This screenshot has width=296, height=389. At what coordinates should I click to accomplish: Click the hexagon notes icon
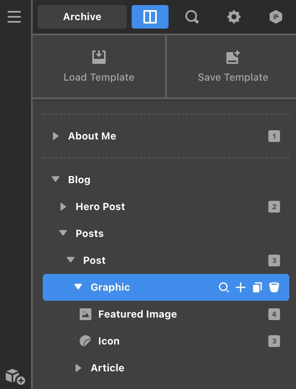point(276,17)
